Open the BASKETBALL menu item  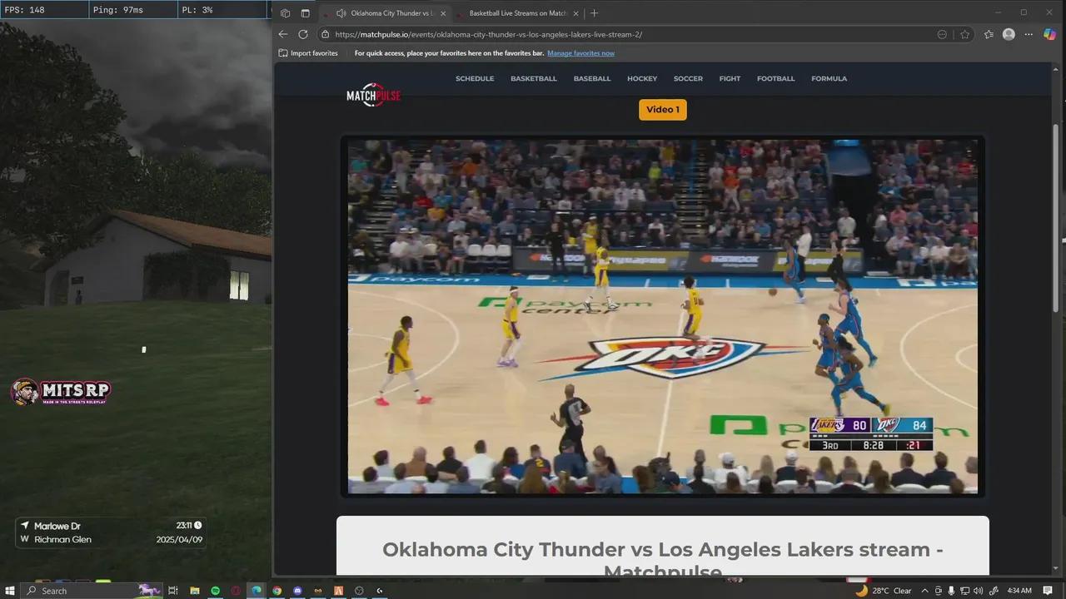[x=534, y=79]
